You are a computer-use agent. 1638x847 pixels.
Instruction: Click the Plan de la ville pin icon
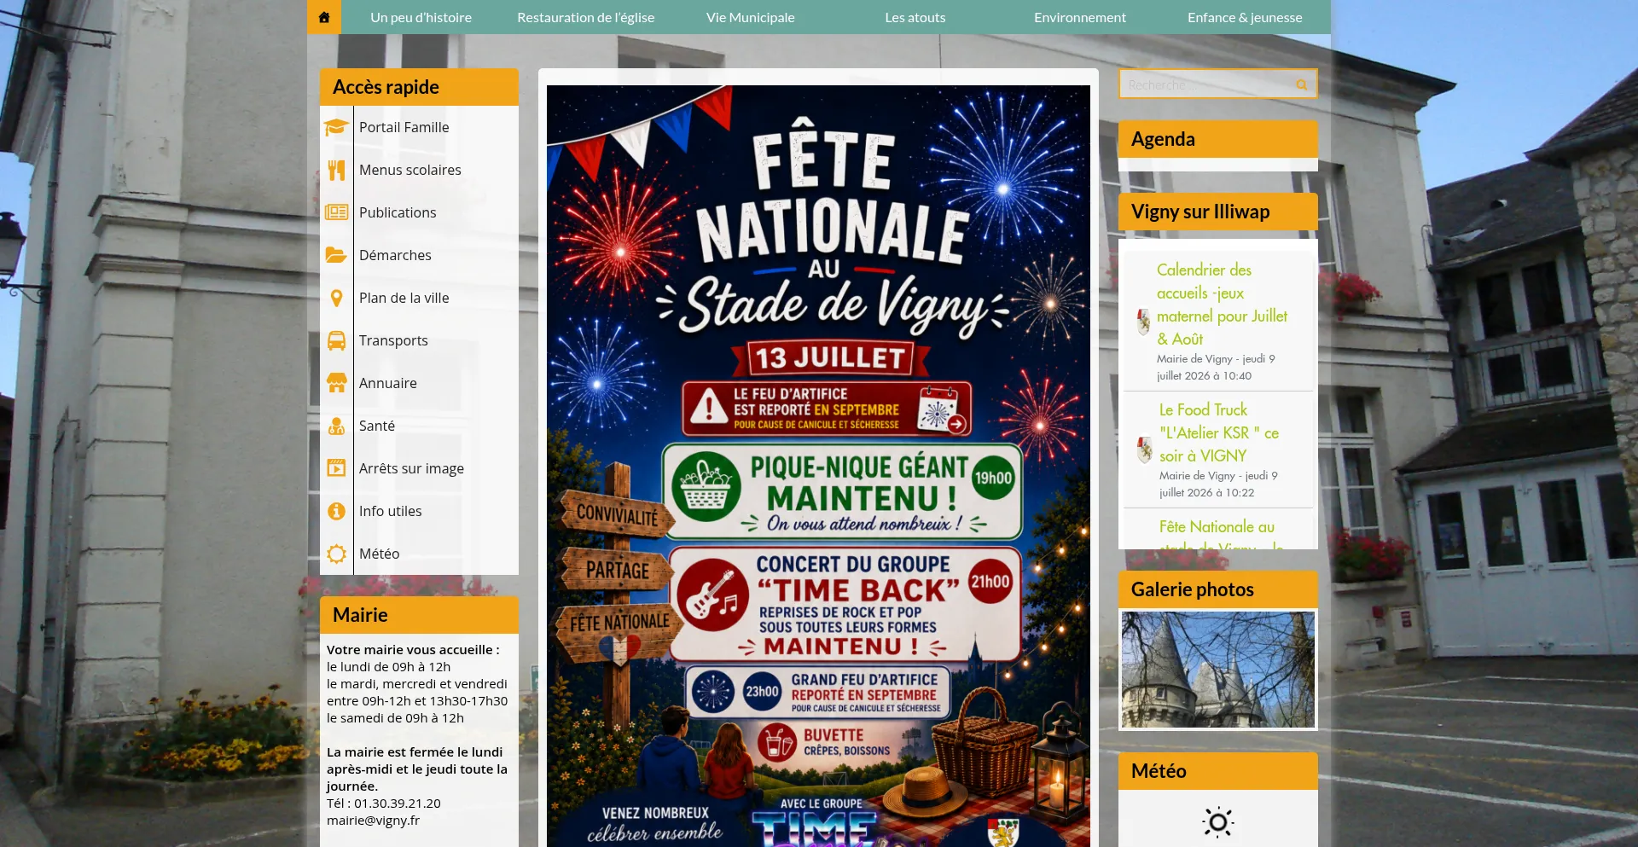point(336,298)
